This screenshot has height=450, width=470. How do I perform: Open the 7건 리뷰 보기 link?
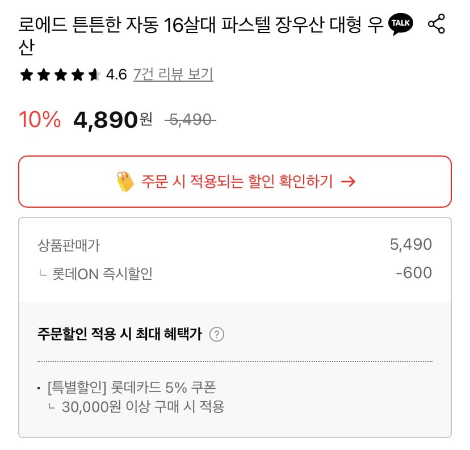(173, 74)
